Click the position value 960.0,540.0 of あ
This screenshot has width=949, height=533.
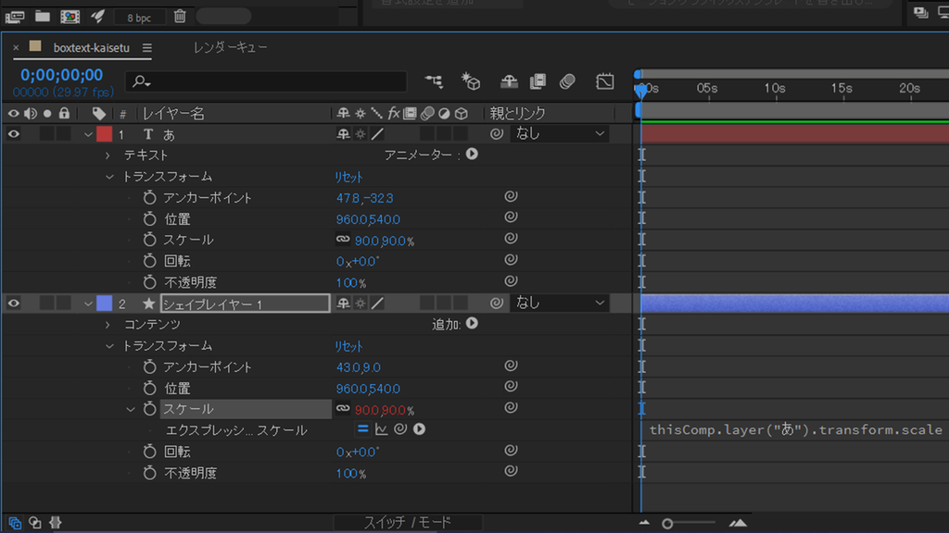(368, 219)
